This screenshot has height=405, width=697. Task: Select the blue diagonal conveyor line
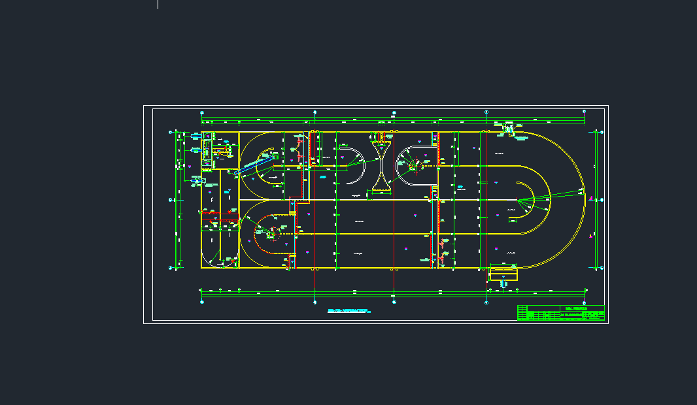pos(254,165)
